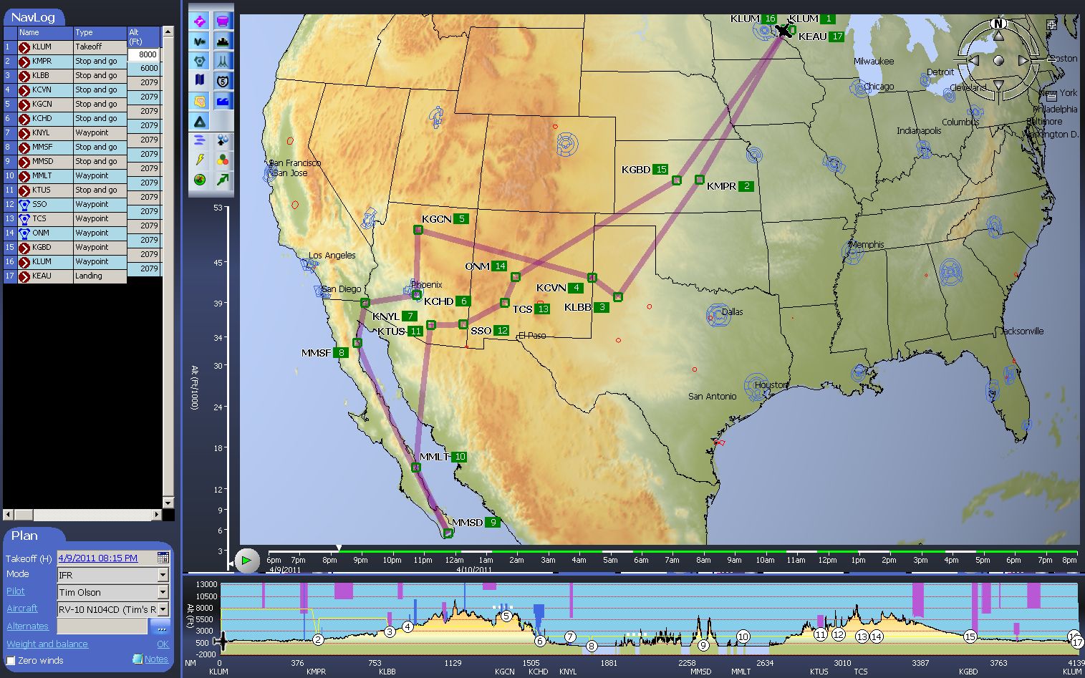Click the NavLog horizontal scroll right arrow
This screenshot has height=678, width=1085.
157,514
